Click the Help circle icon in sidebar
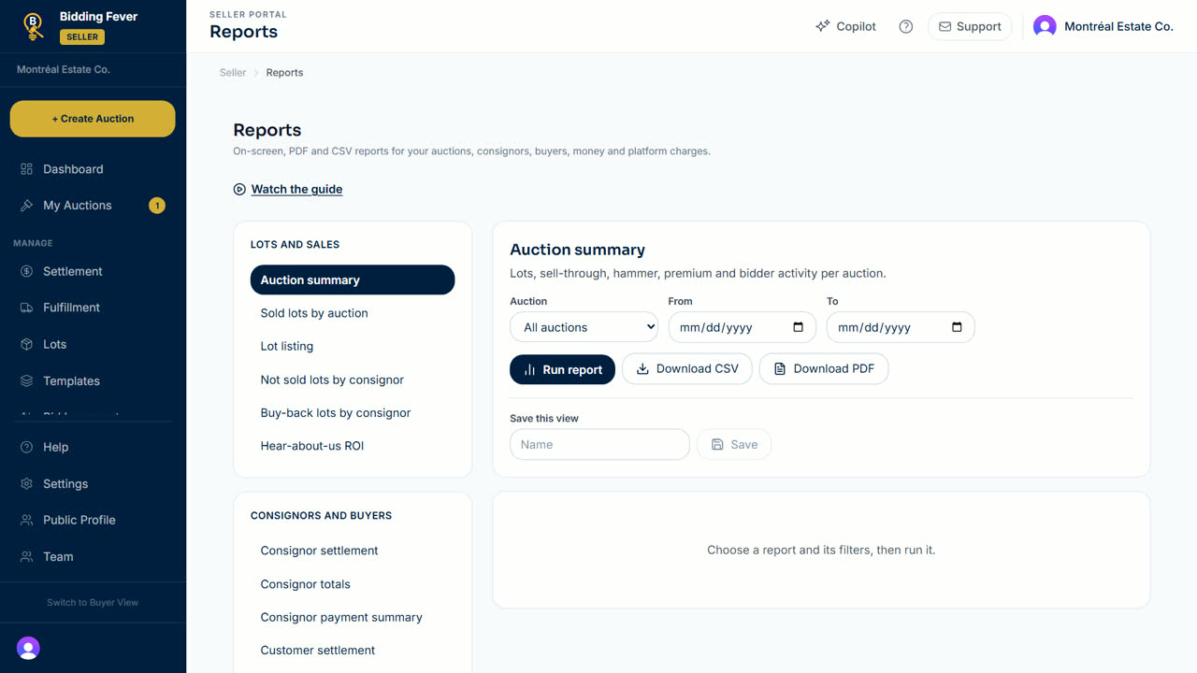 [26, 447]
